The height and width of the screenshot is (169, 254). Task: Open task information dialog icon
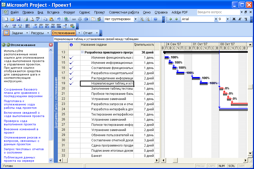tap(93, 19)
